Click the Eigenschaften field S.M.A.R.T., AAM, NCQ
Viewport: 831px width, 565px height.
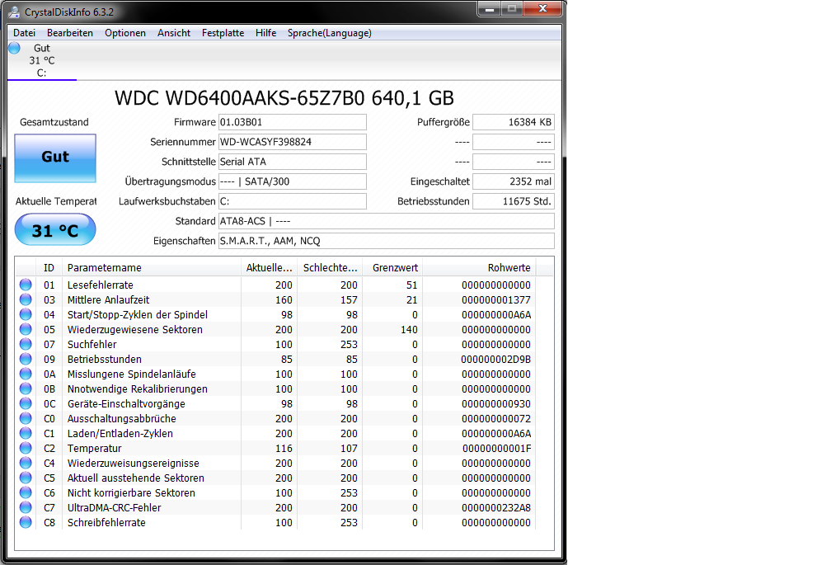pyautogui.click(x=387, y=241)
